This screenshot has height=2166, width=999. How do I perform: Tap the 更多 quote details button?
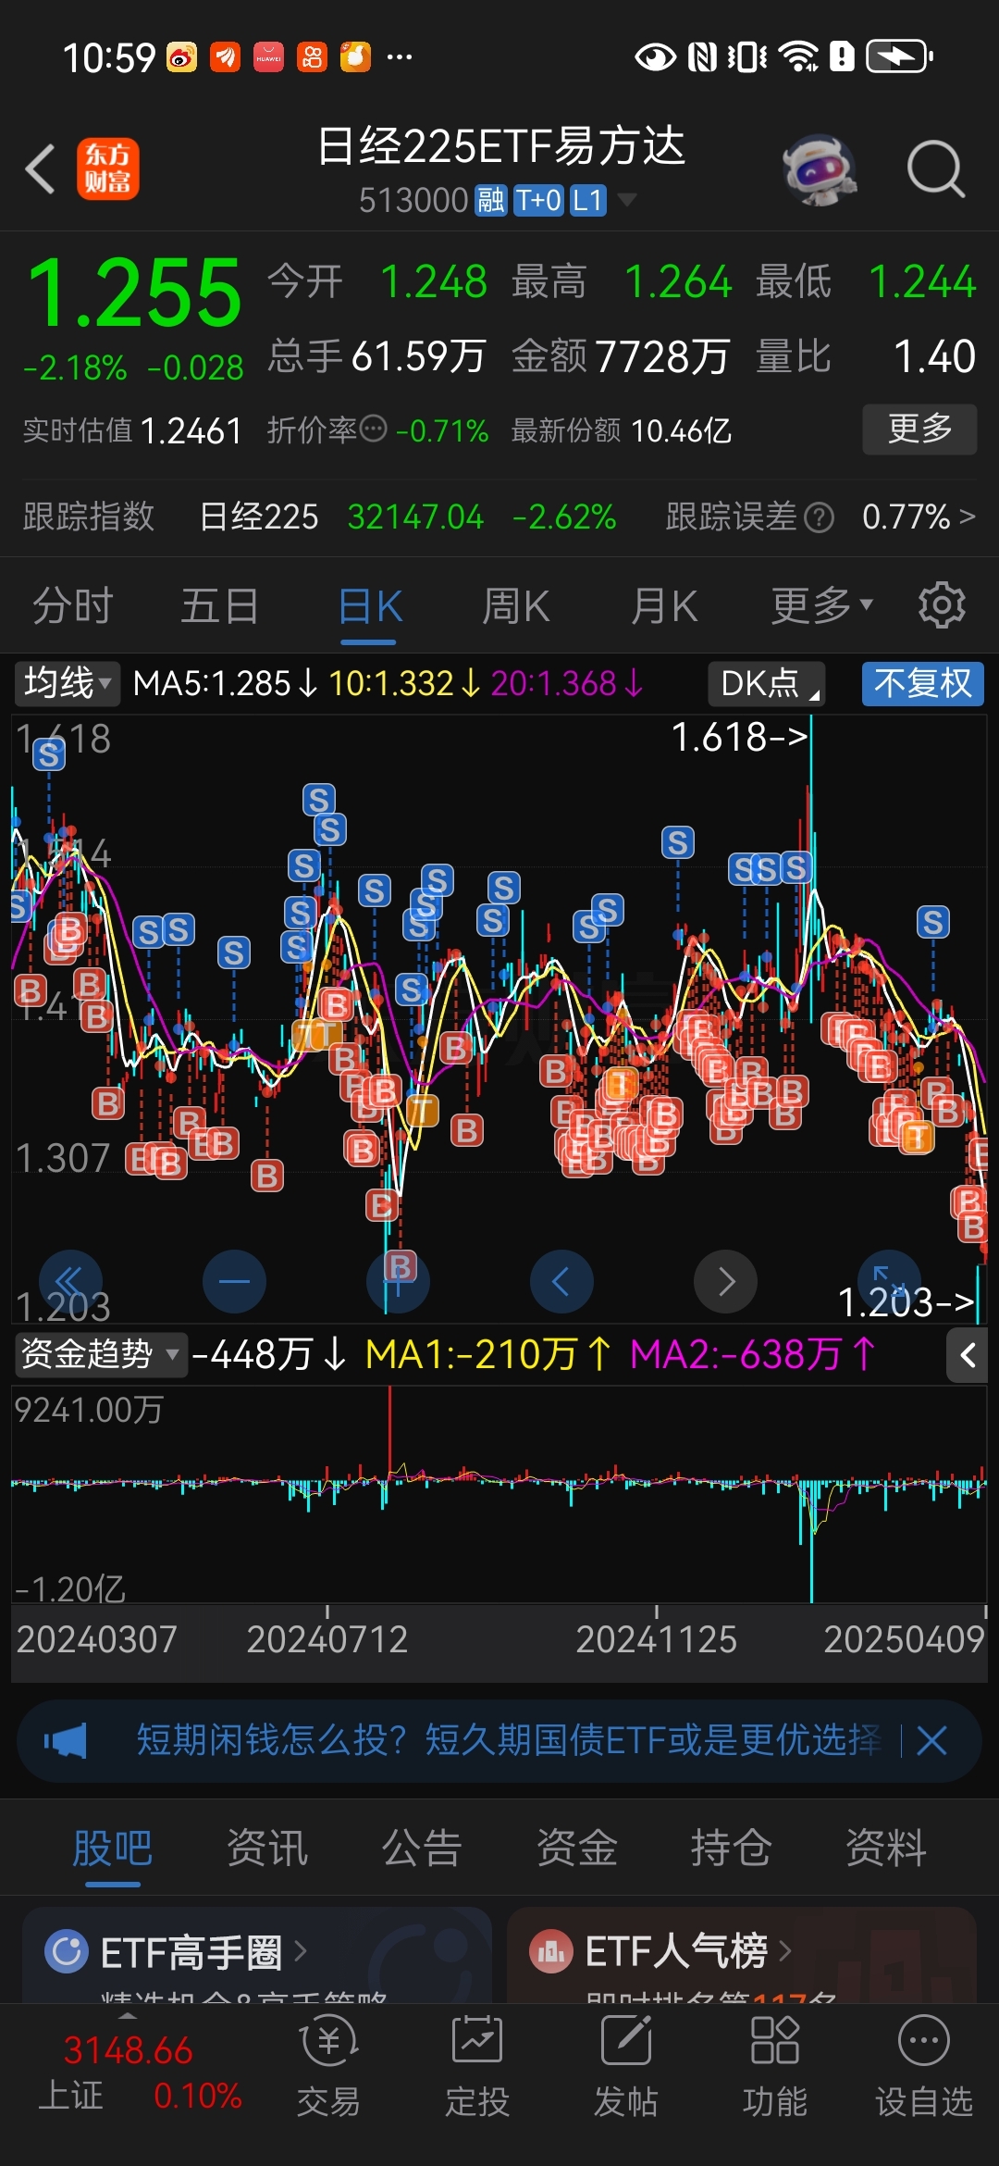click(919, 429)
